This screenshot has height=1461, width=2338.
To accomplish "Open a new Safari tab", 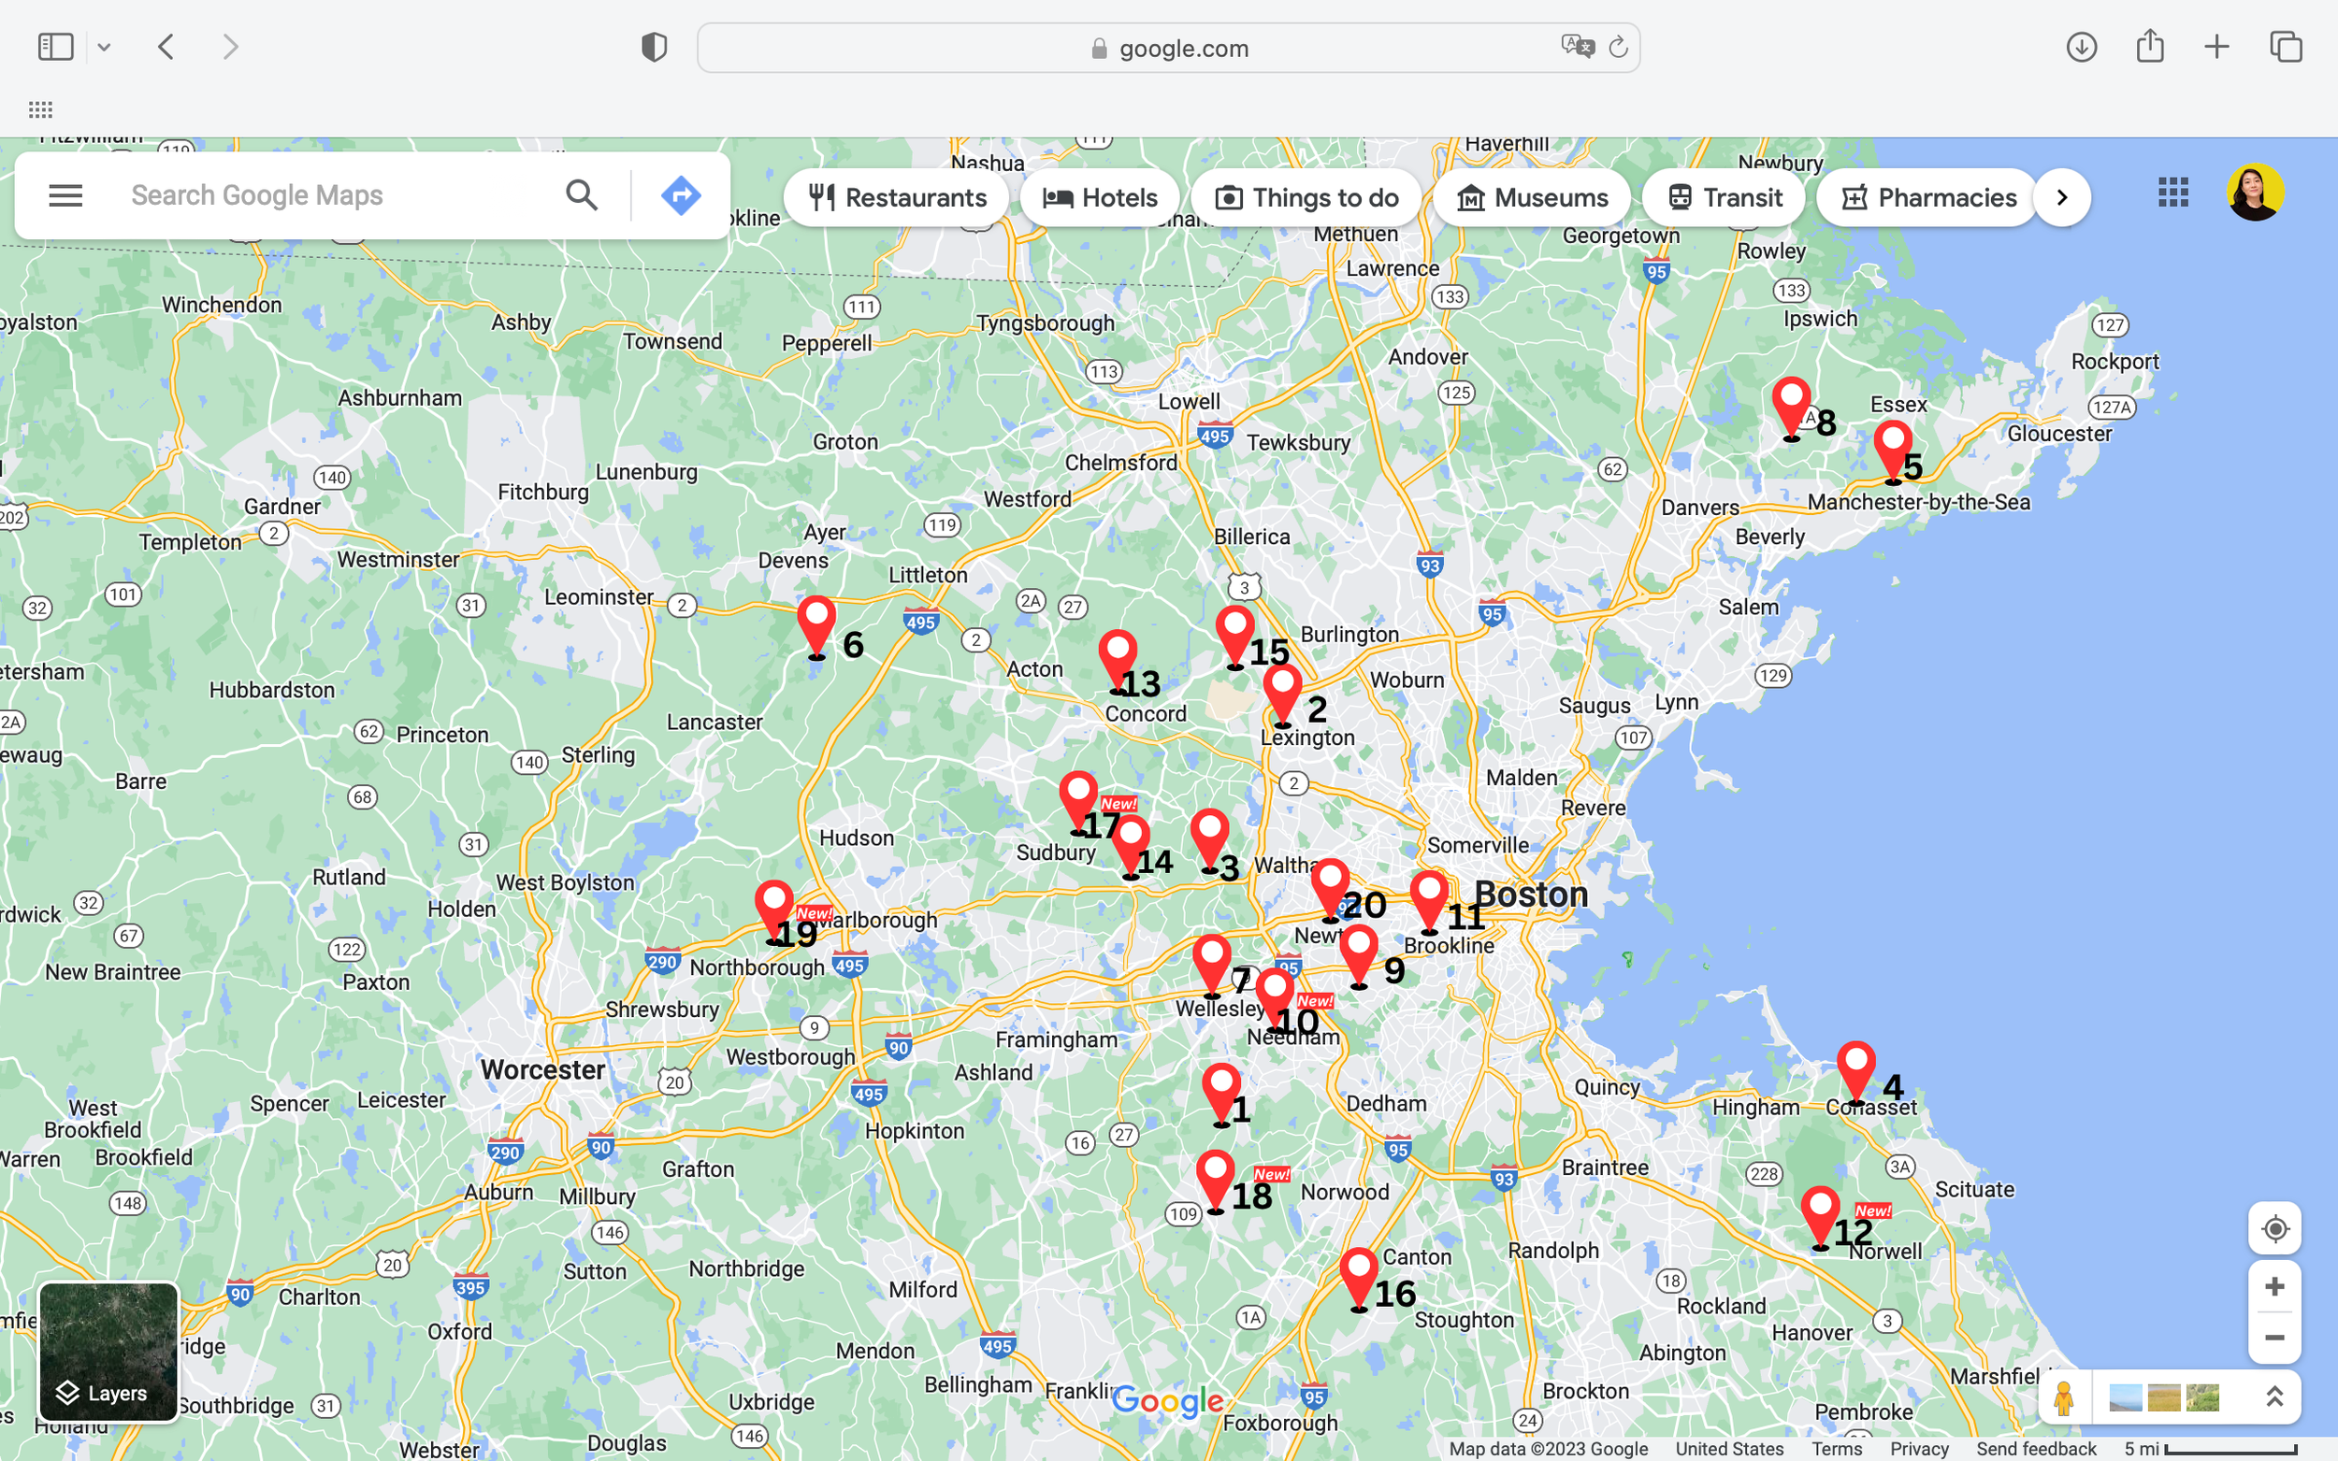I will coord(2217,47).
